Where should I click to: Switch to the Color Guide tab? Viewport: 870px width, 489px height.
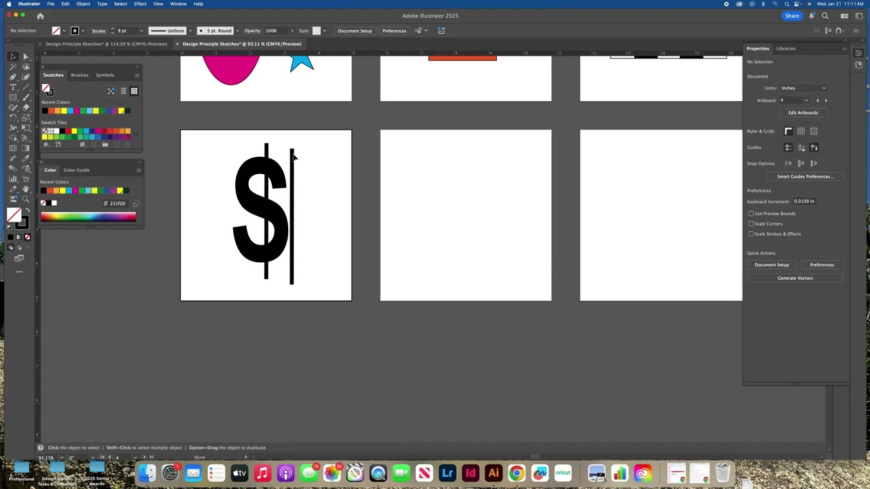click(x=76, y=170)
